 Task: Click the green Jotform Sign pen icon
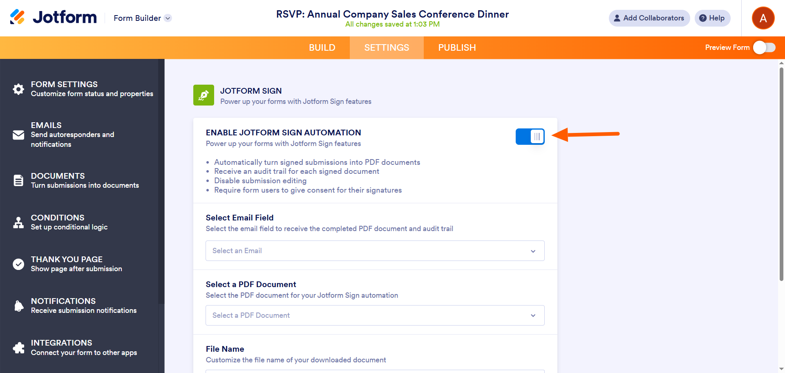click(204, 95)
